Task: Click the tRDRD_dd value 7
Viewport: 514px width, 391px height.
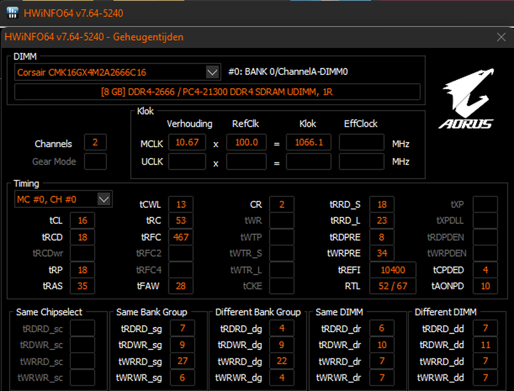Action: coord(485,328)
